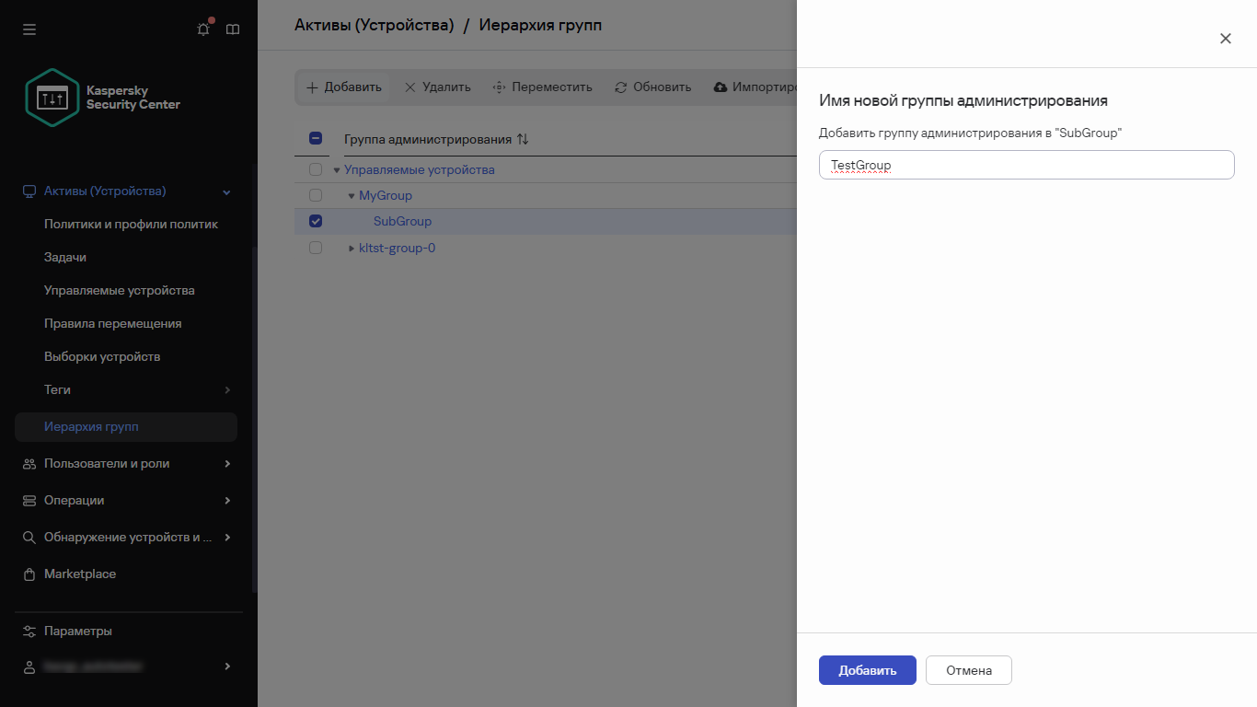Check the MyGroup checkbox
Image resolution: width=1257 pixels, height=707 pixels.
pyautogui.click(x=316, y=195)
